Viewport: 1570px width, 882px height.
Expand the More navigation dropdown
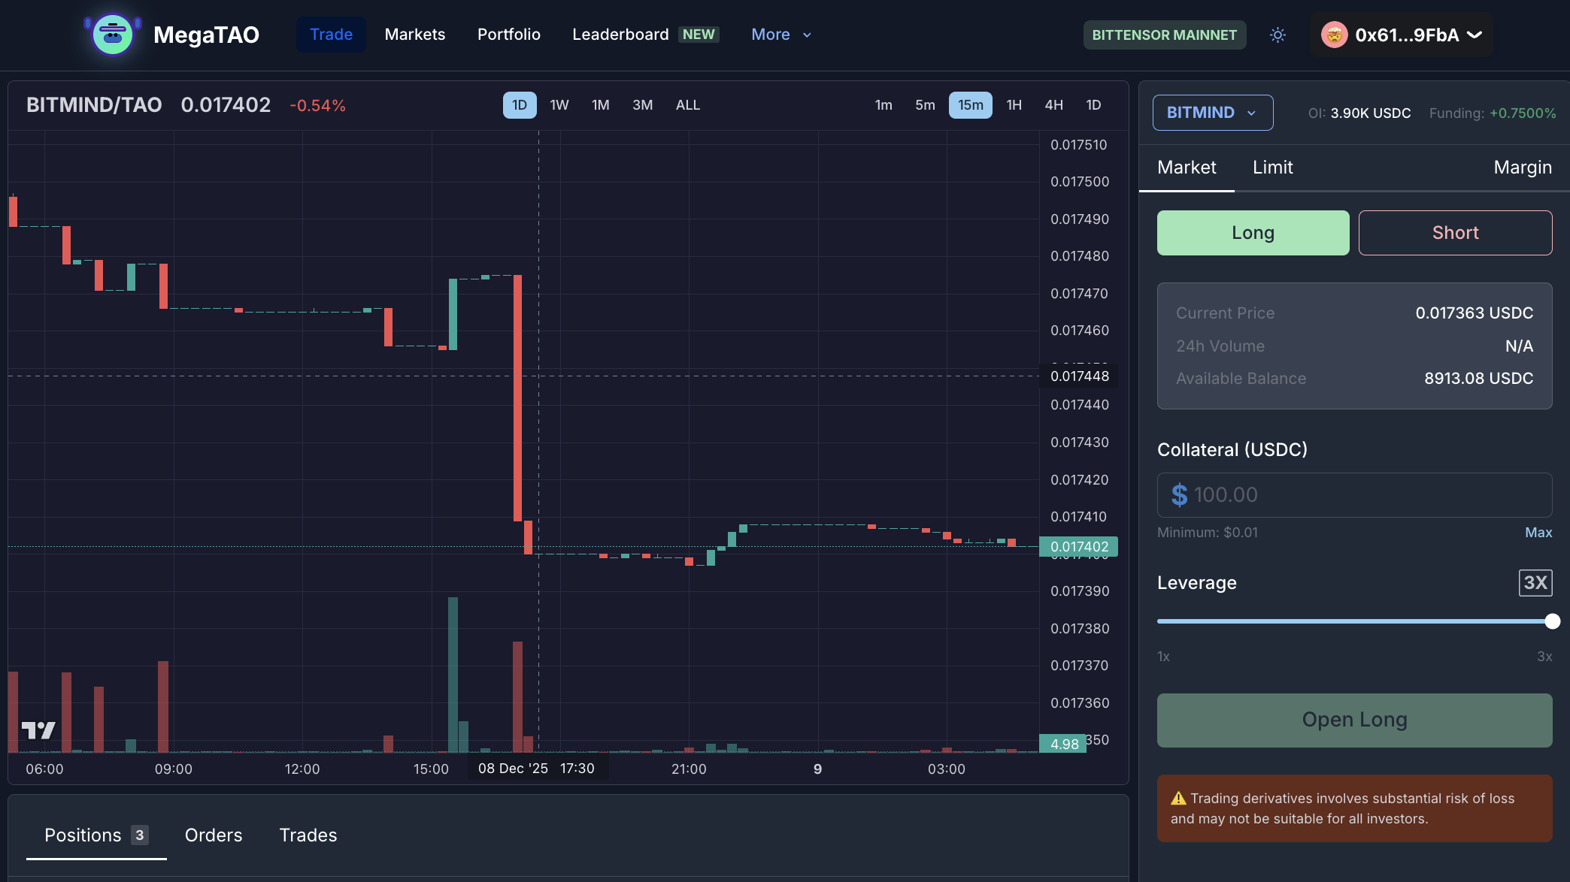coord(781,35)
